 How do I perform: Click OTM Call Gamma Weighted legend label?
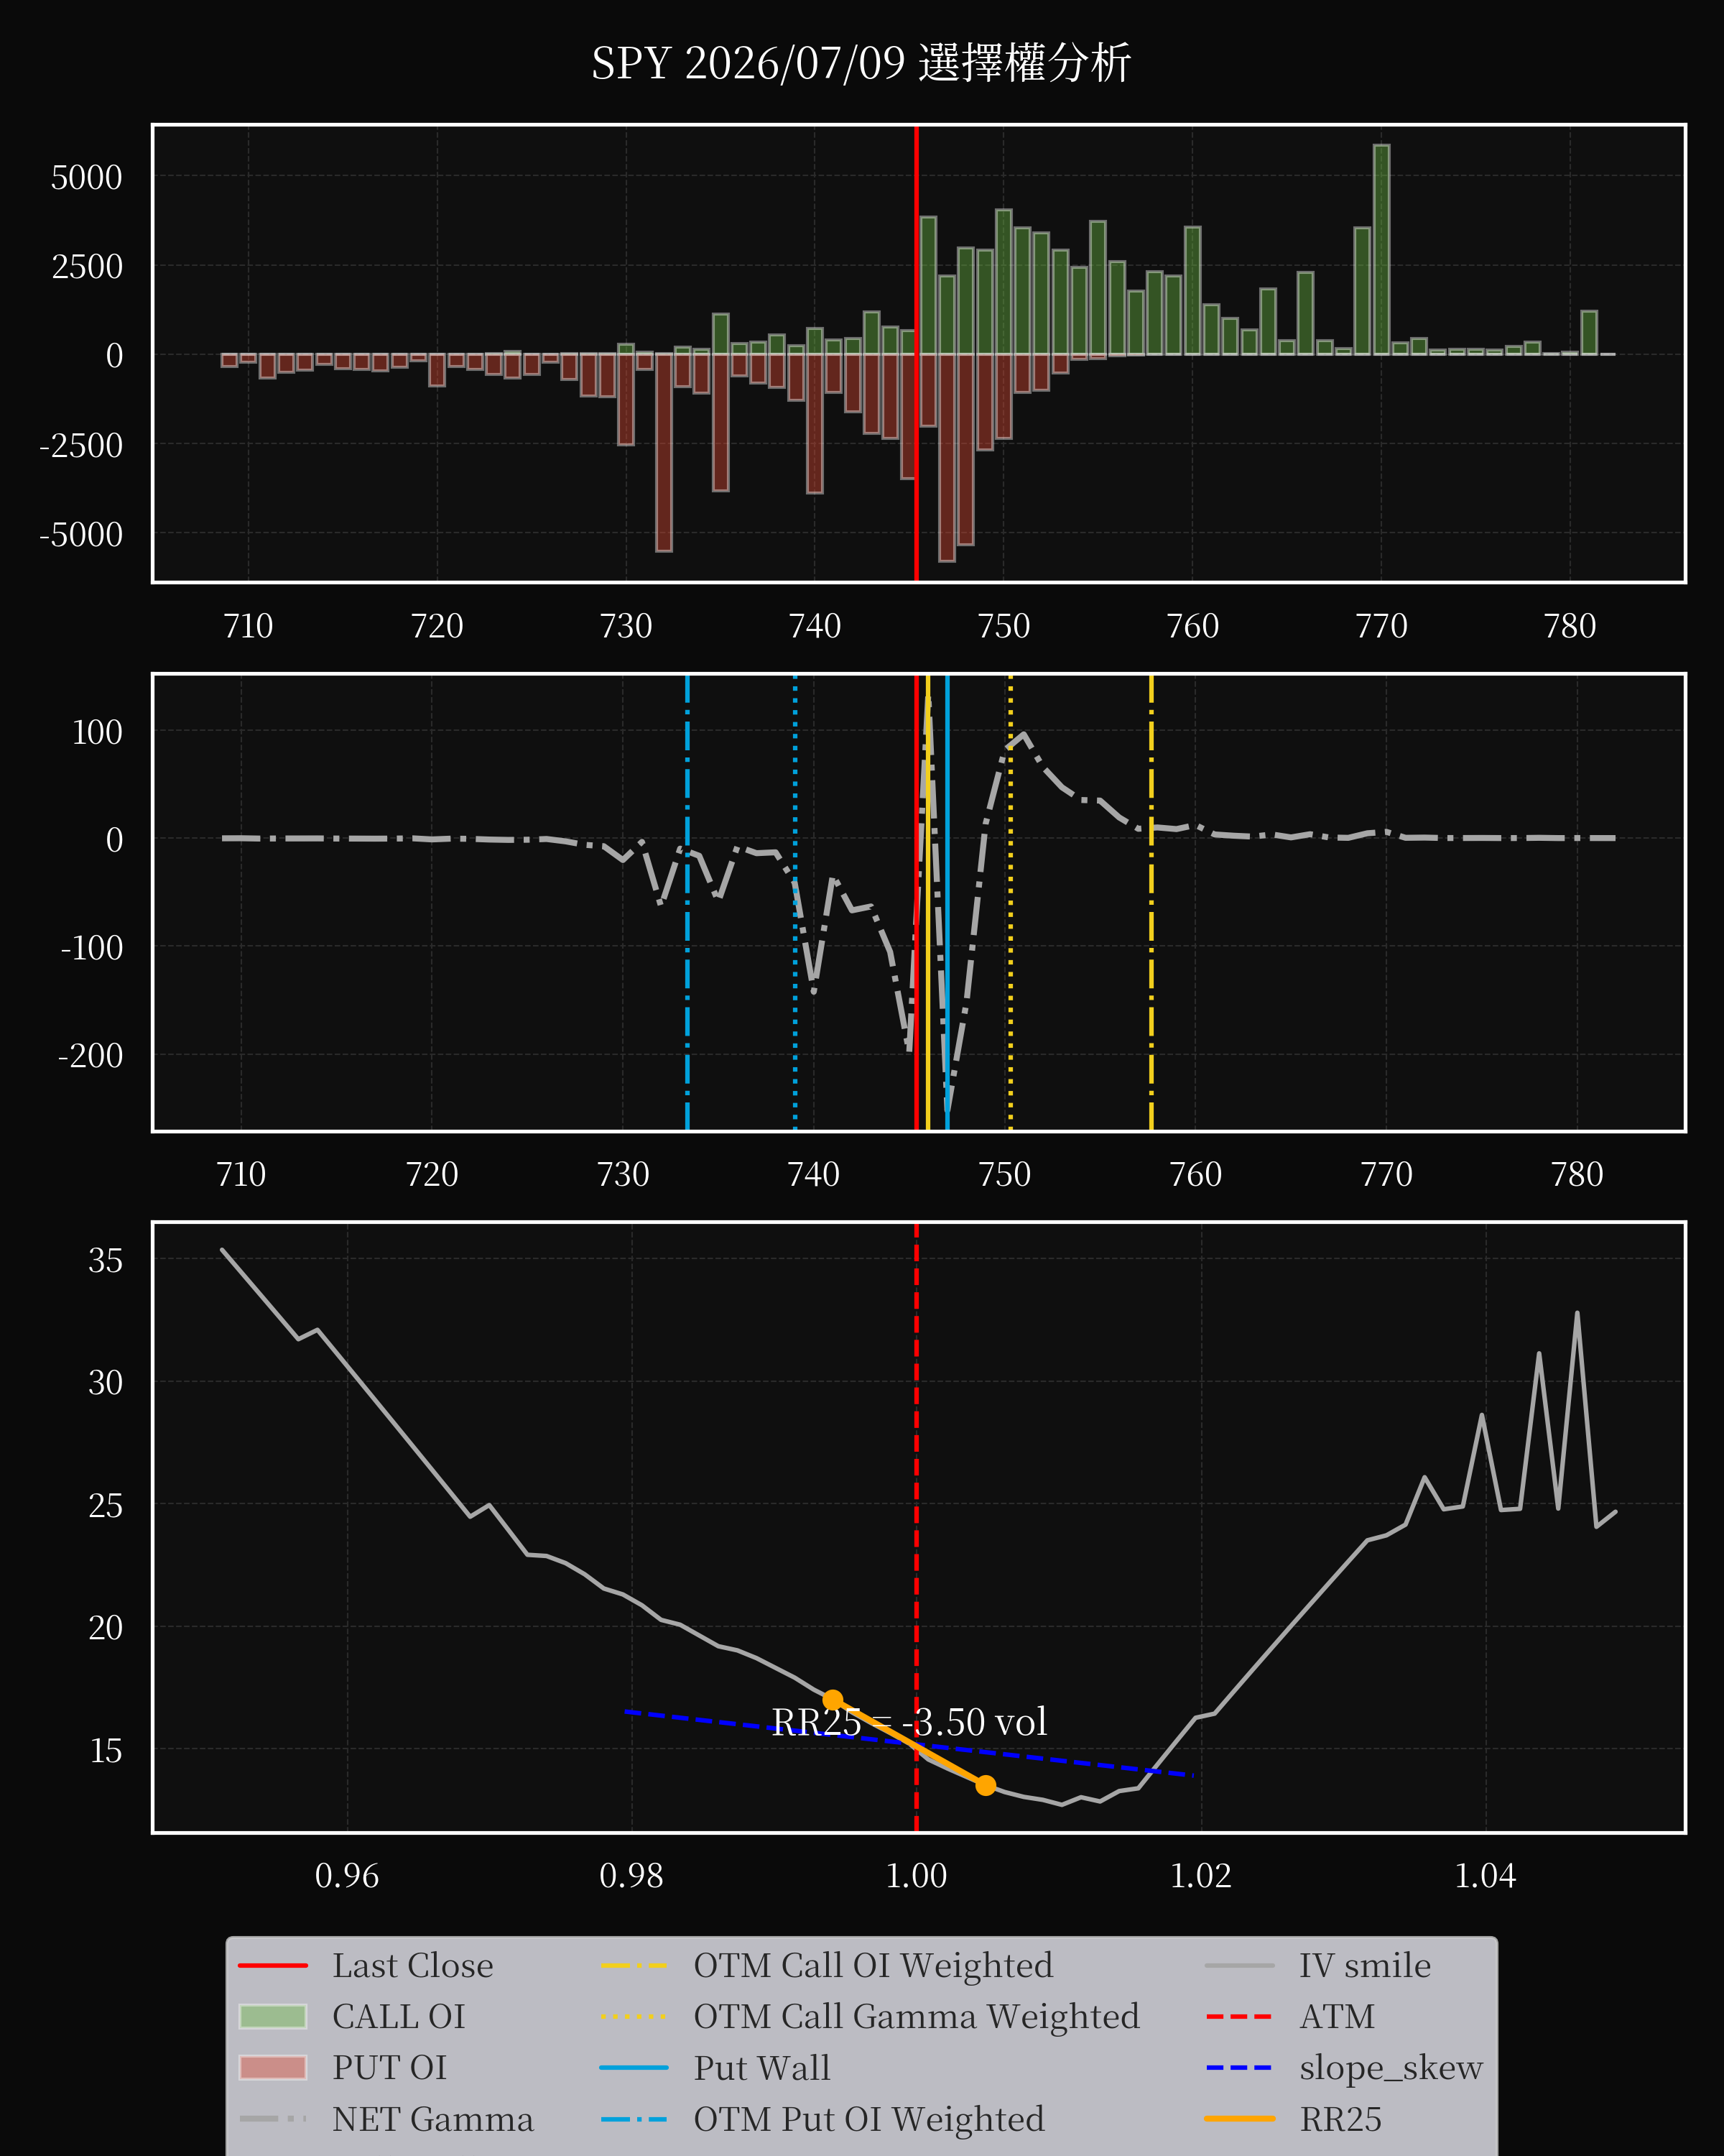pyautogui.click(x=917, y=2017)
